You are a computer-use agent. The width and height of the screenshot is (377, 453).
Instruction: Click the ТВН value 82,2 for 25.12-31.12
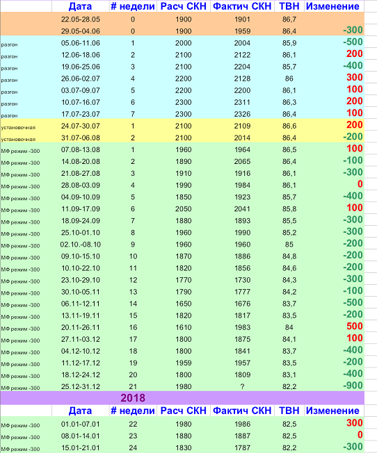pyautogui.click(x=289, y=386)
